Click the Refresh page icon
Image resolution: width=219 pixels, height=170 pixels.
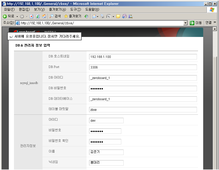coord(38,17)
